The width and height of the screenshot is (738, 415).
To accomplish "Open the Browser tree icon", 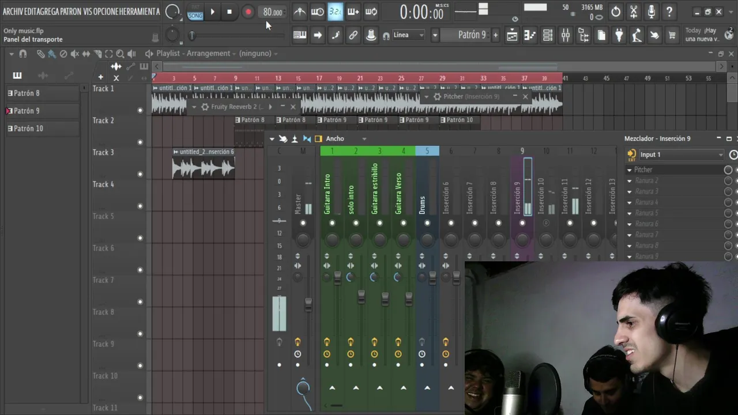I will [x=583, y=35].
